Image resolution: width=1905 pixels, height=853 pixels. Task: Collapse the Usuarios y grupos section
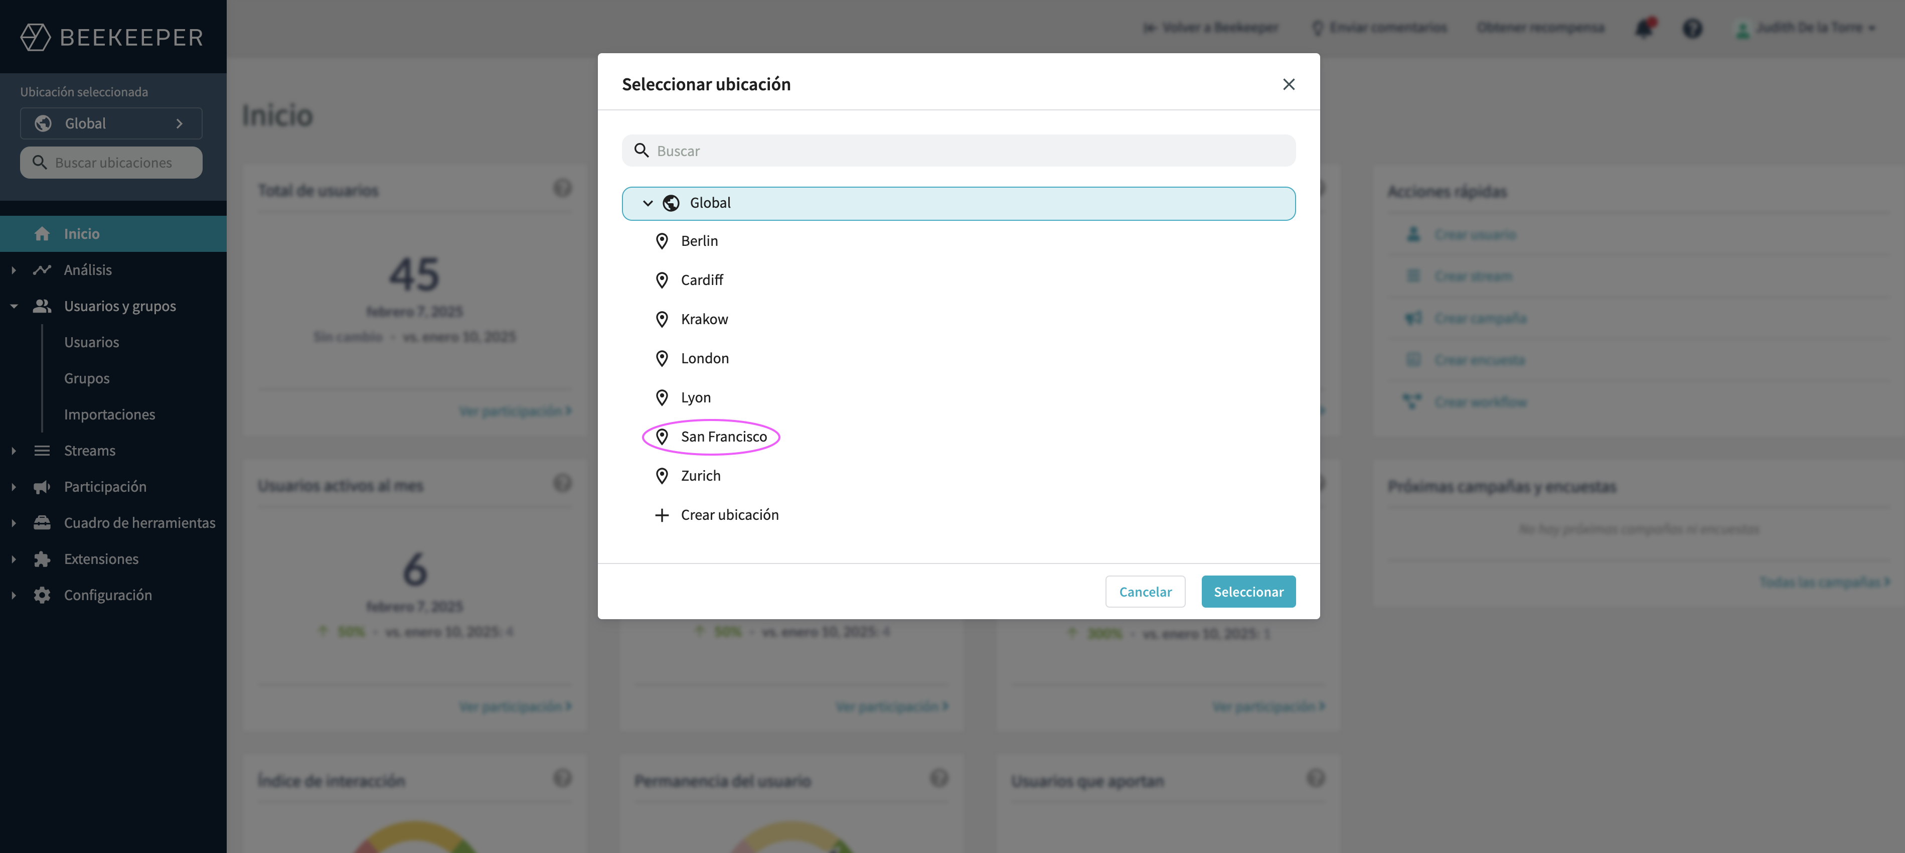[14, 306]
